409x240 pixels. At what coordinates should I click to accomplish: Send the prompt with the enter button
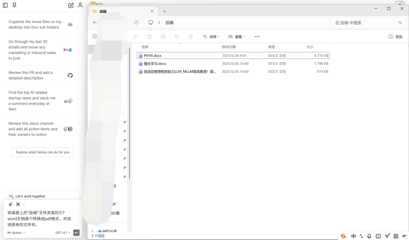(x=76, y=233)
